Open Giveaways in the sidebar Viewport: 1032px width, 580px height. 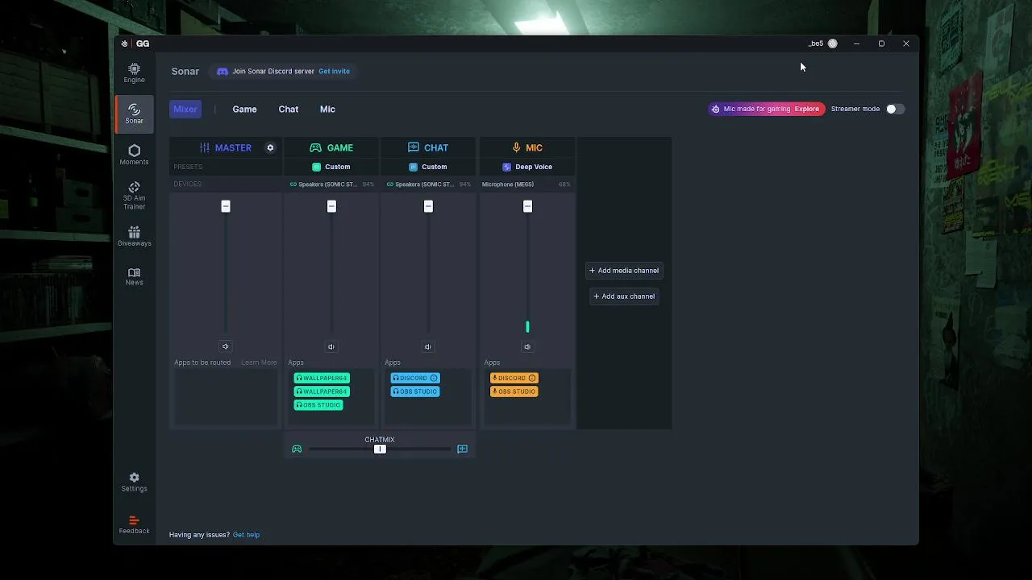(134, 236)
